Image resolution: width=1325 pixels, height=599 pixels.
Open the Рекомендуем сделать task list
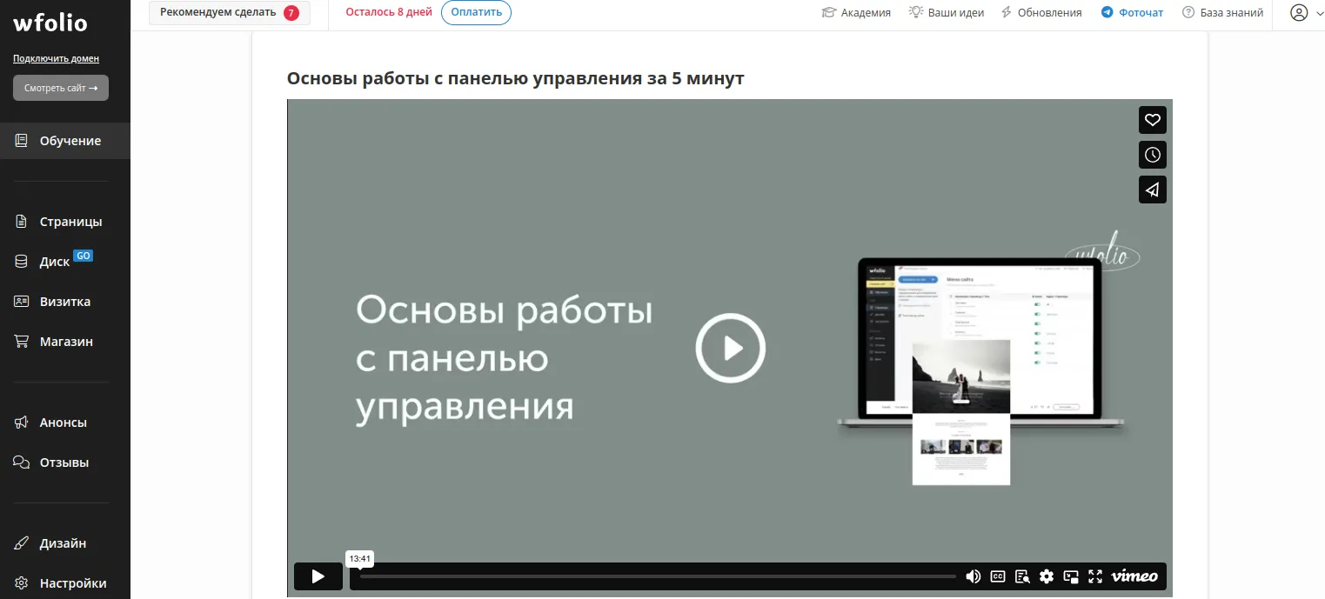(229, 13)
